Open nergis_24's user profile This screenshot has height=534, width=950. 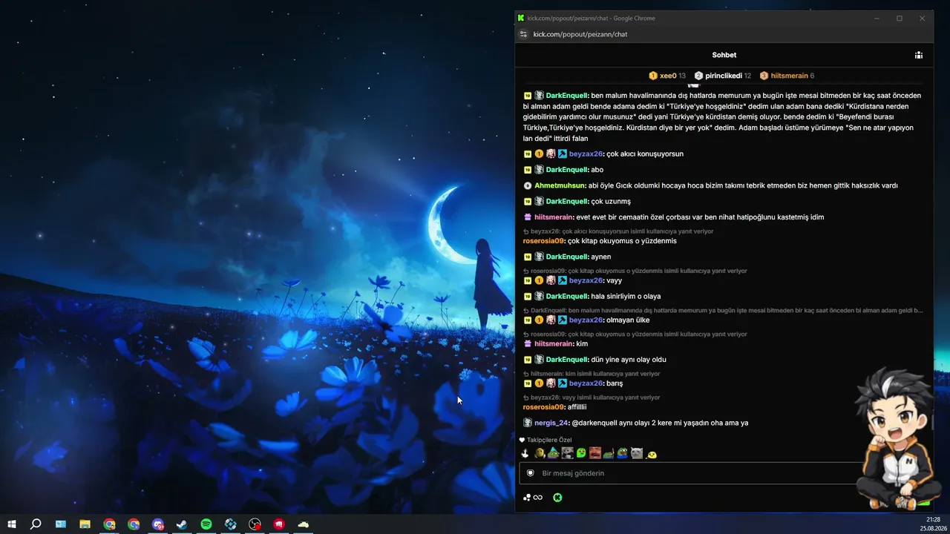point(551,423)
